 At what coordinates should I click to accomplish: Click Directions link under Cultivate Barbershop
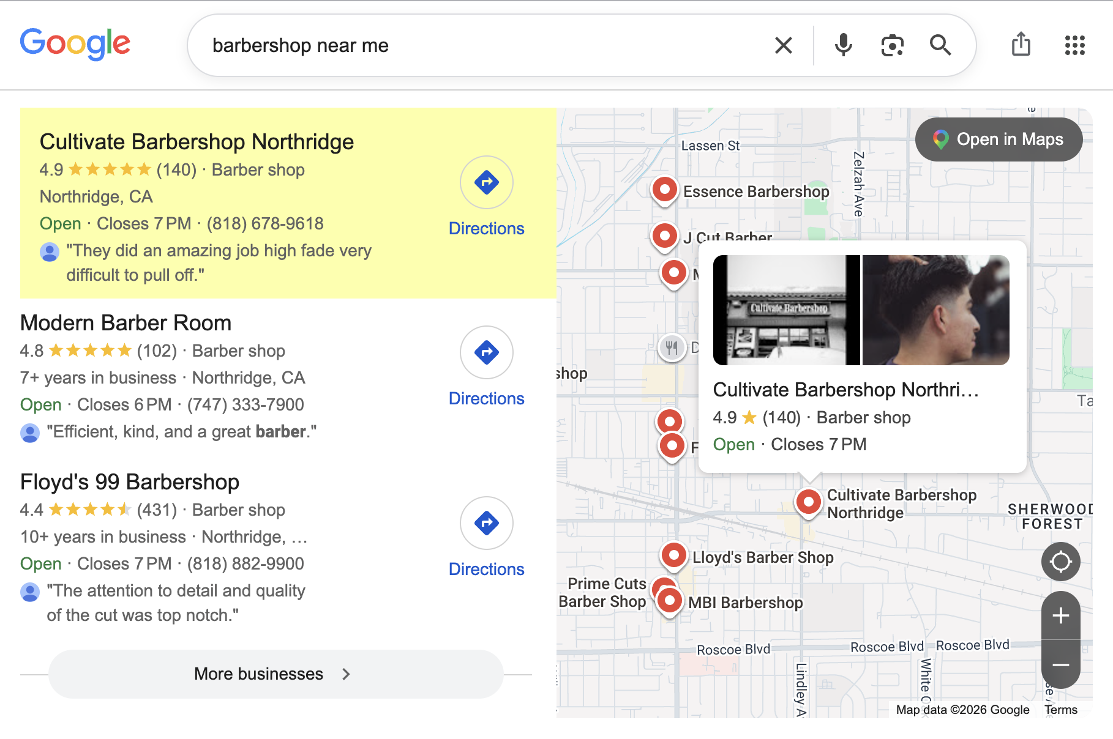click(x=487, y=229)
